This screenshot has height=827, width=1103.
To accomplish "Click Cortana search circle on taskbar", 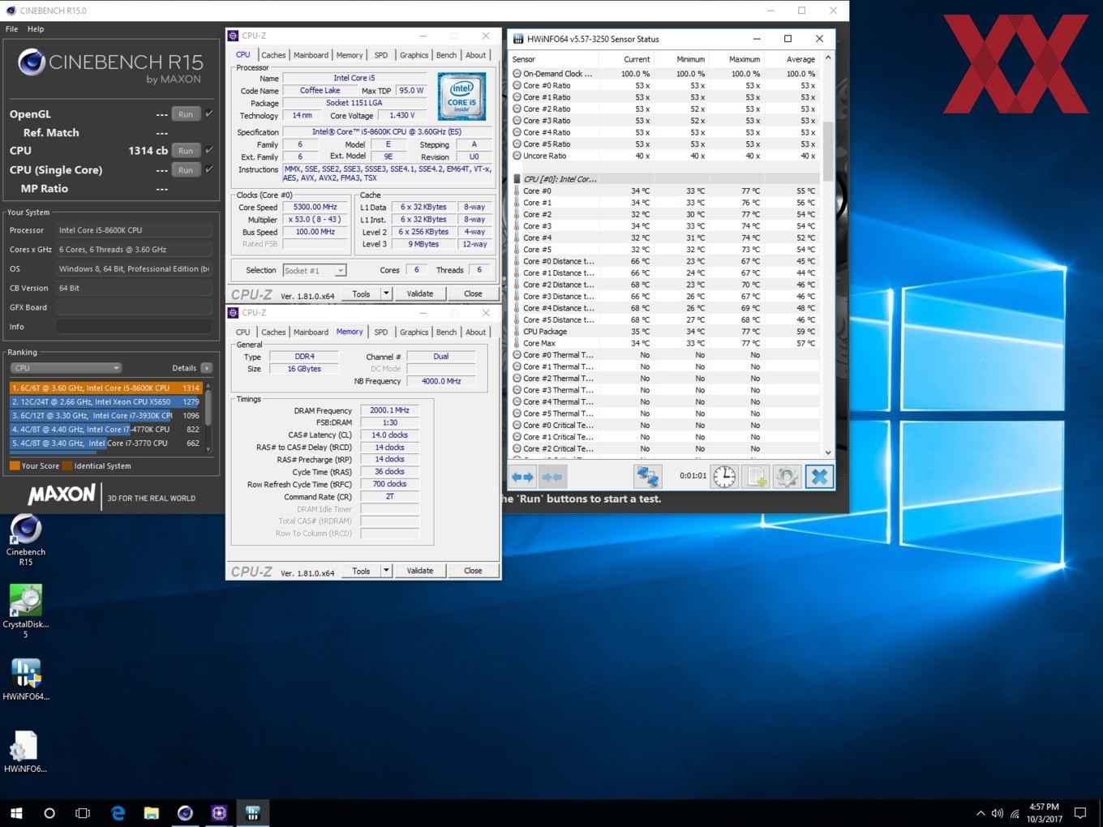I will [49, 812].
